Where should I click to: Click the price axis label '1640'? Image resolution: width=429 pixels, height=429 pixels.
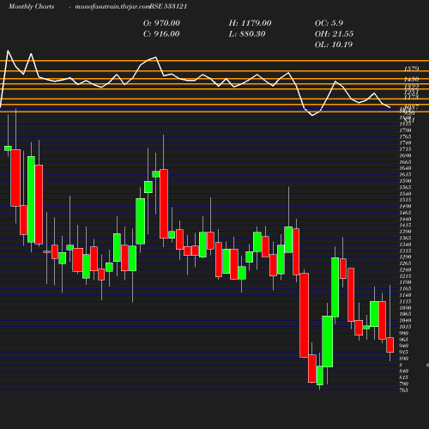pyautogui.click(x=405, y=168)
